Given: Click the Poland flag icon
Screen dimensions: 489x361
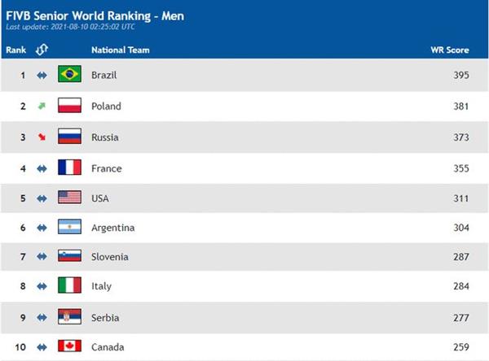Looking at the screenshot, I should 69,105.
